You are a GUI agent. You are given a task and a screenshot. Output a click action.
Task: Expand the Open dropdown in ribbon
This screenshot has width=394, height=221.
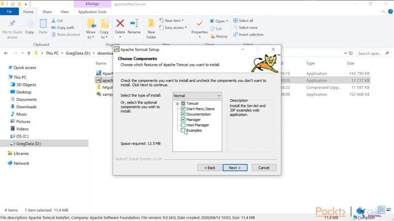[227, 21]
